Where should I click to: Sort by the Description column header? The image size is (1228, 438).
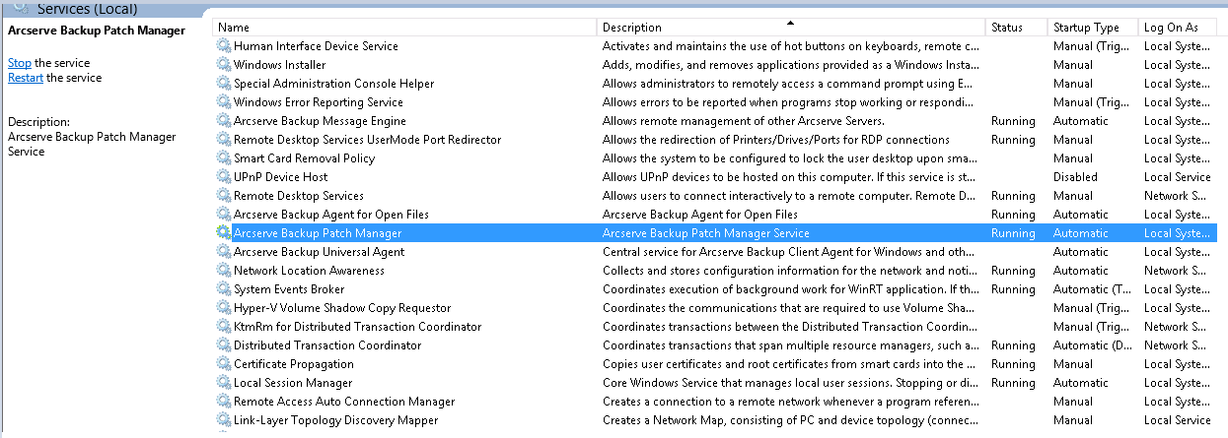pyautogui.click(x=791, y=28)
